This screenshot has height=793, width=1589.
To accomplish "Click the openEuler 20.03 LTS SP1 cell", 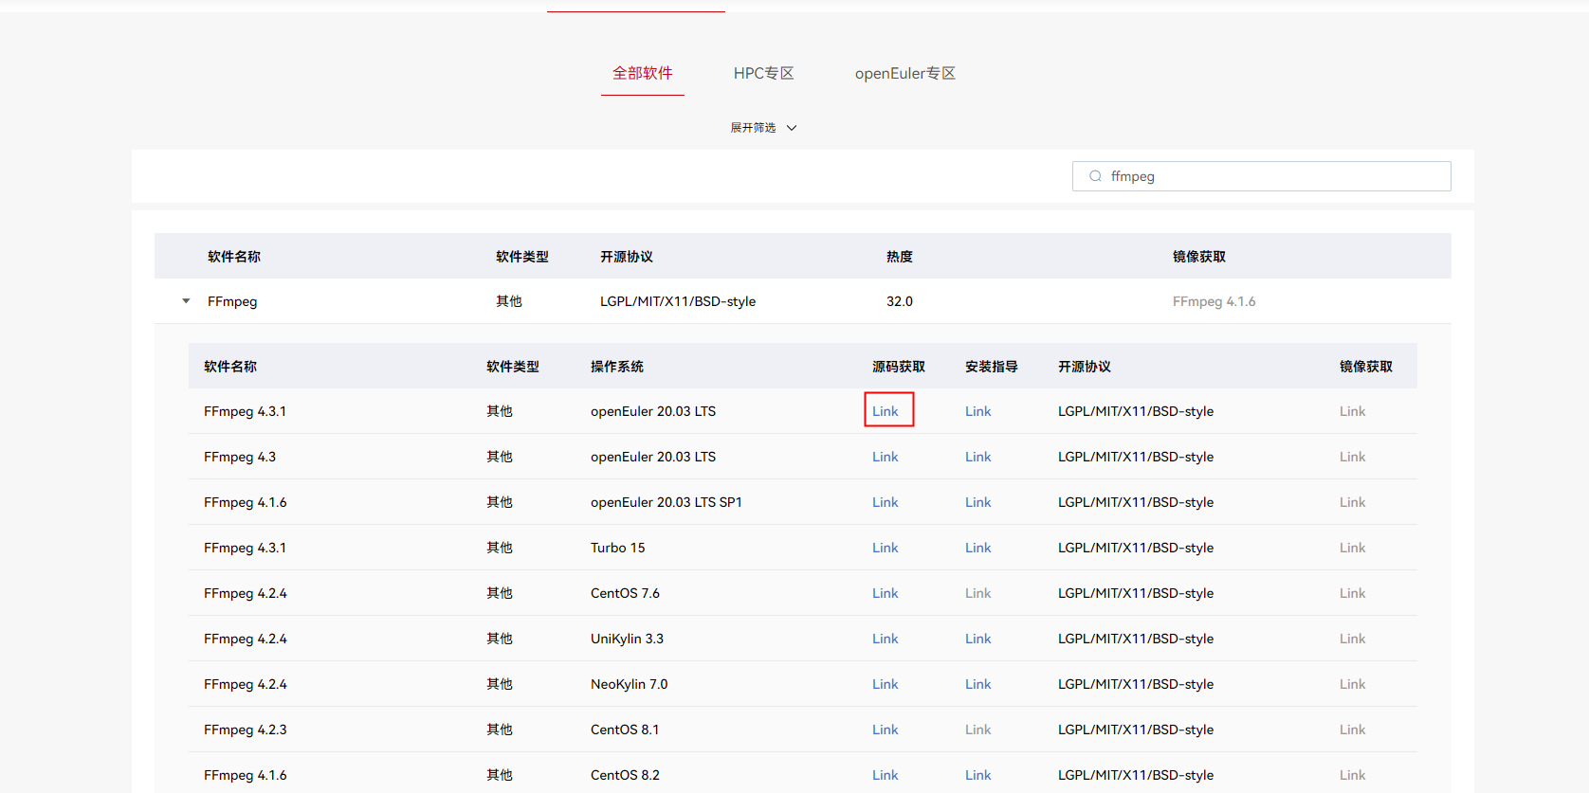I will pyautogui.click(x=667, y=502).
